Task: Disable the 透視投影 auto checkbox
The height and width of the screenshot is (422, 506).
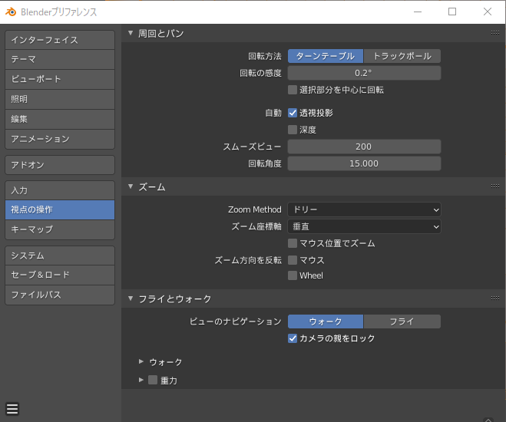Action: 293,113
